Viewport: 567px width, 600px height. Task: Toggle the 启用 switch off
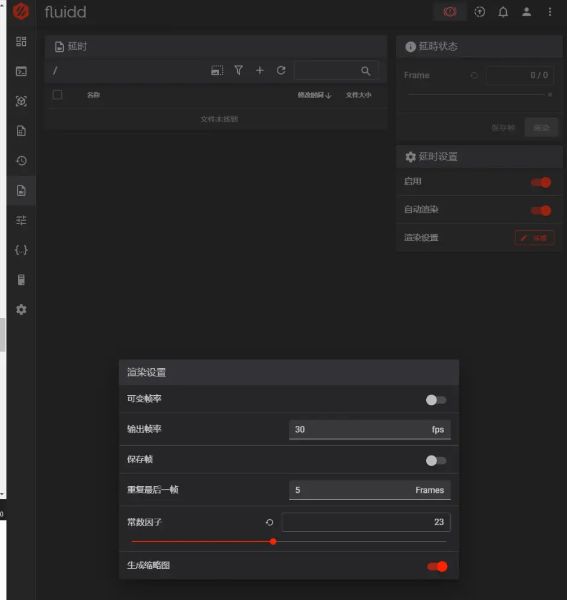pos(541,183)
